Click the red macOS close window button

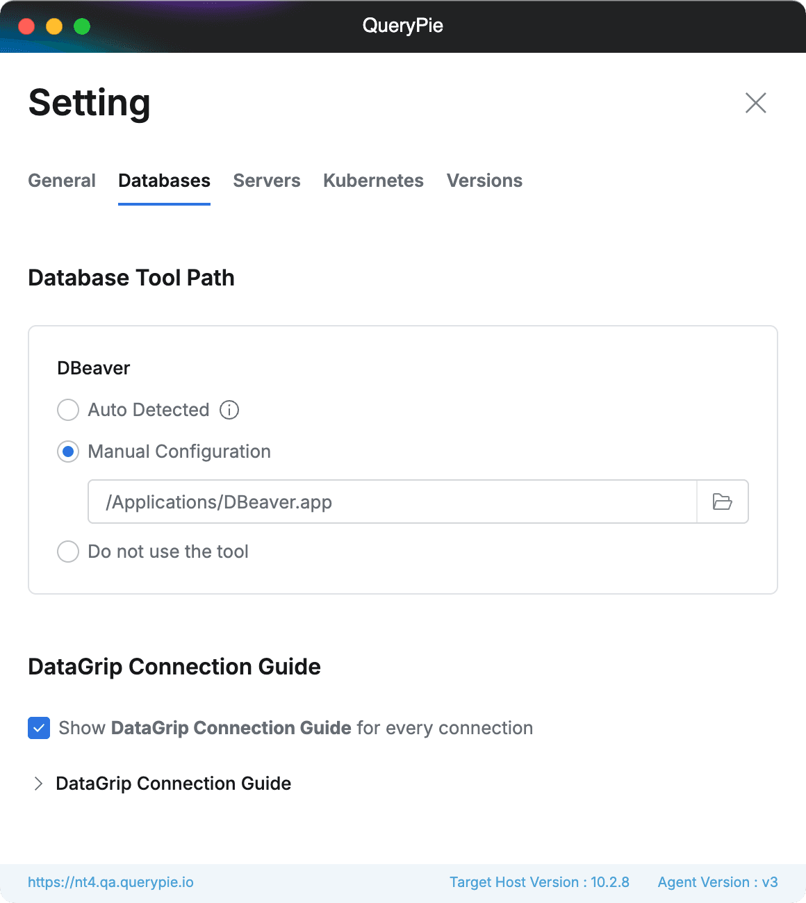[26, 26]
